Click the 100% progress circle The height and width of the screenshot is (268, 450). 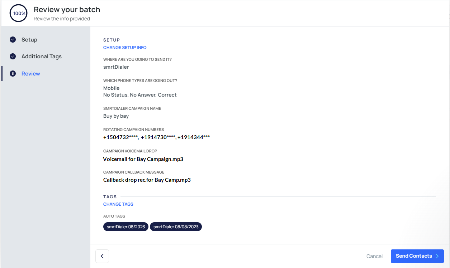pyautogui.click(x=19, y=13)
